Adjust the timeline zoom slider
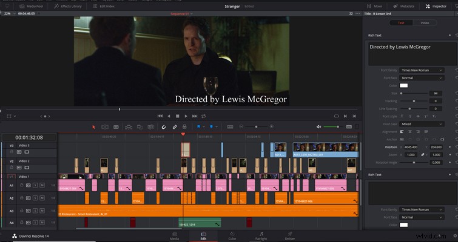Viewport: 458px width, 242px height. (256, 126)
